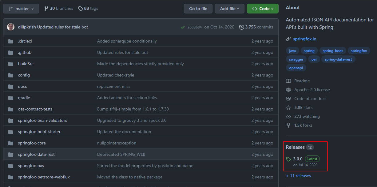Open the springfox-core folder

click(x=32, y=143)
